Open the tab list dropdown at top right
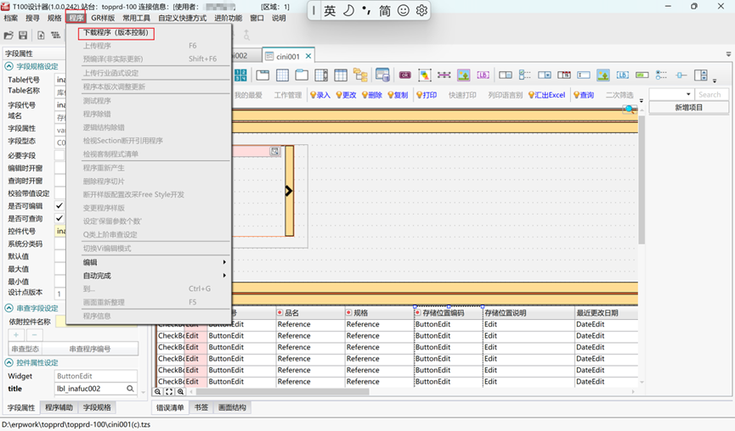This screenshot has height=431, width=735. [x=728, y=54]
